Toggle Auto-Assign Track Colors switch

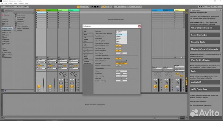(118, 58)
